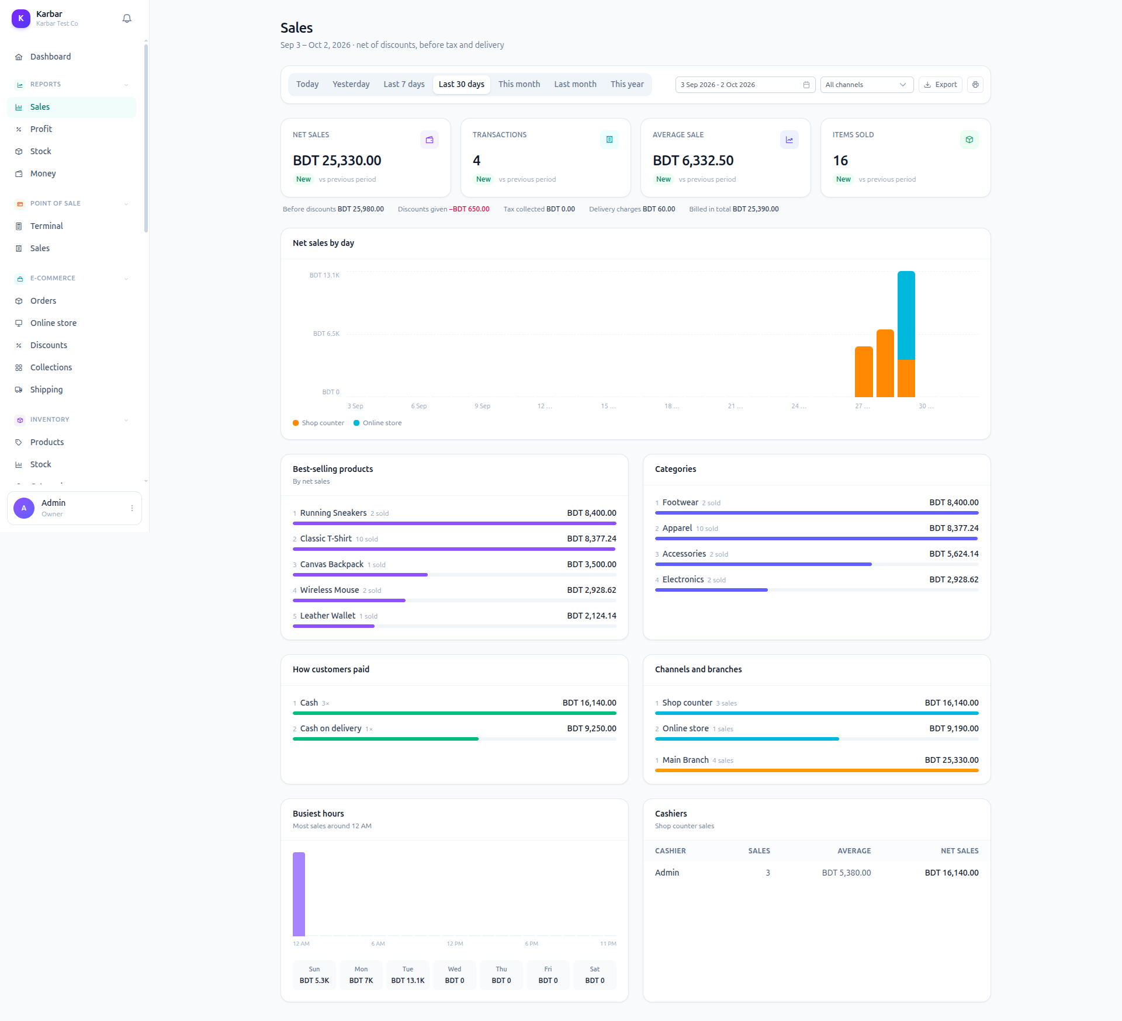Open Admin account options menu dots

click(x=132, y=508)
